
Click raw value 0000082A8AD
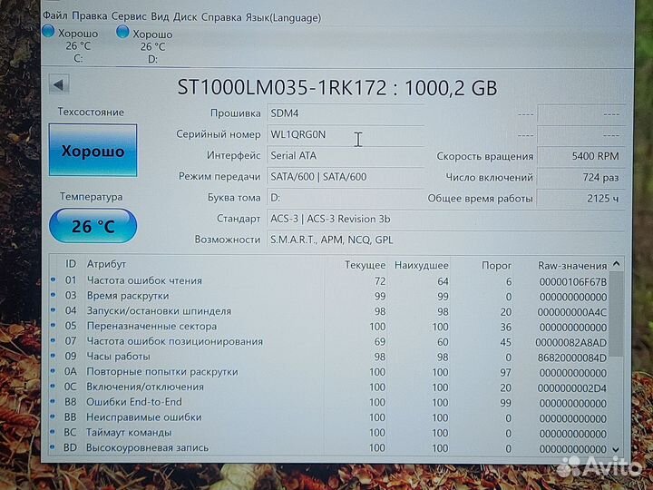(x=571, y=342)
